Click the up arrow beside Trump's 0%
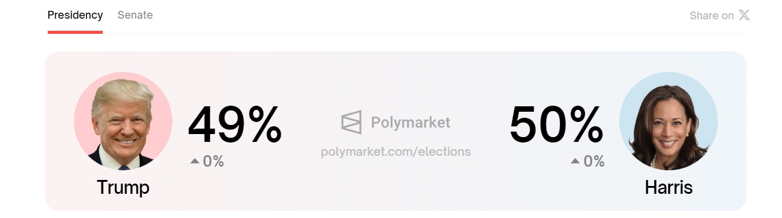 tap(195, 161)
